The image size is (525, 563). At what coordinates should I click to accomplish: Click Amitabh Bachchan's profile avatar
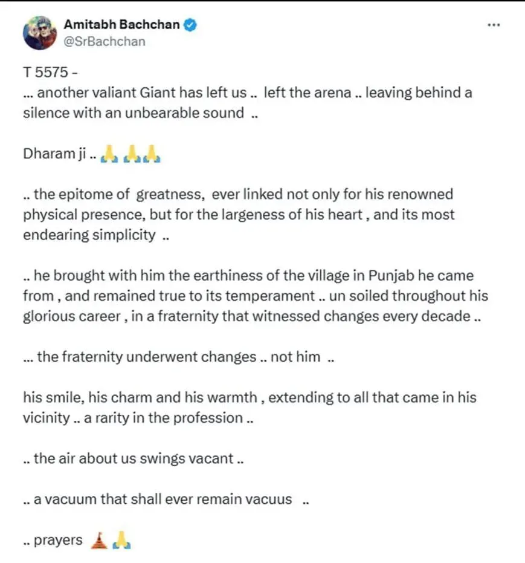(x=40, y=33)
